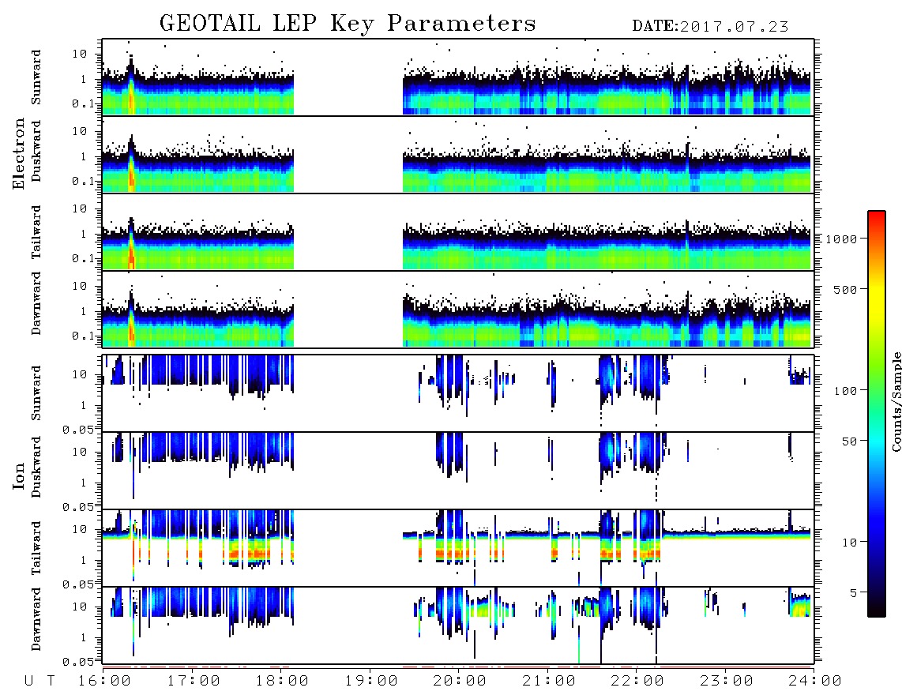Click the 0.1 tick in Electron Dawnward panel
This screenshot has width=902, height=695.
[83, 336]
